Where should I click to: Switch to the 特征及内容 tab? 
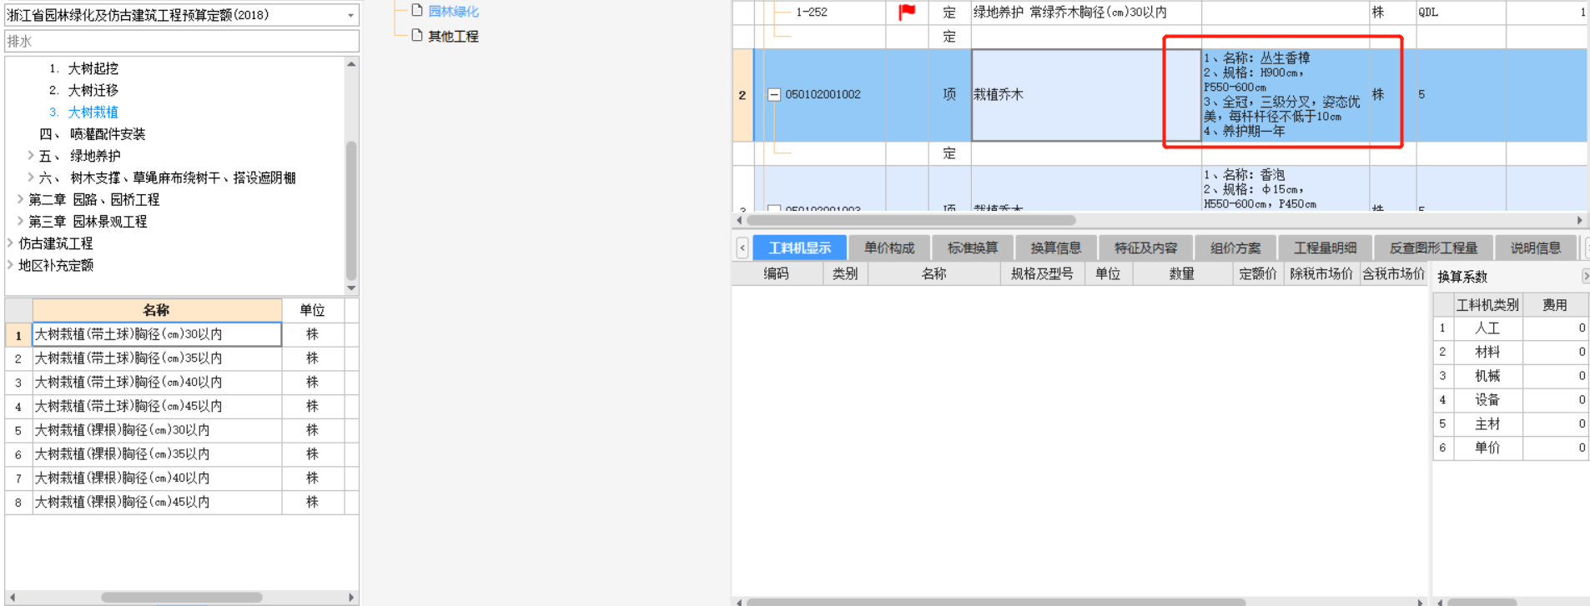click(1146, 248)
